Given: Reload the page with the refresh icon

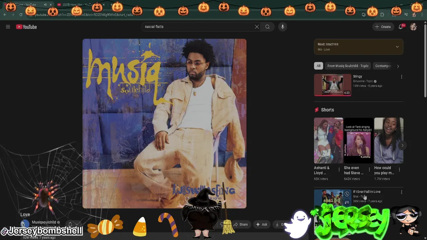Looking at the screenshot, I should tap(21, 15).
